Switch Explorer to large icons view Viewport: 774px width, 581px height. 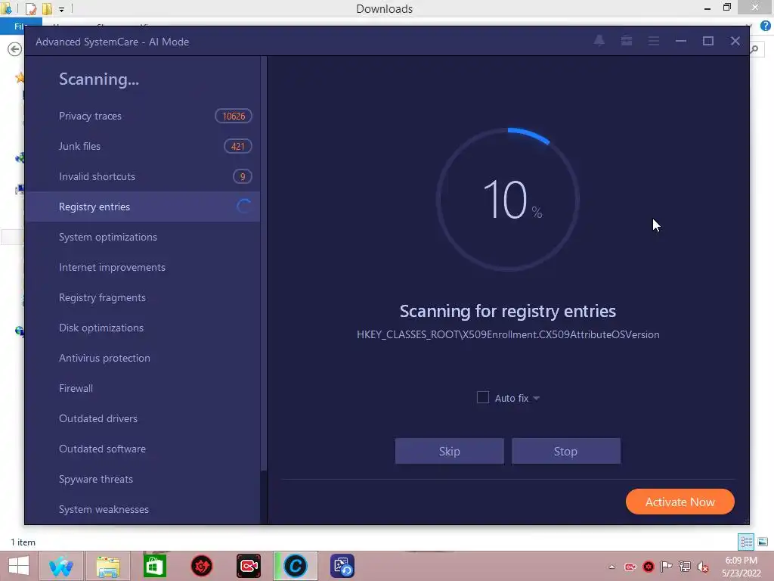click(763, 542)
